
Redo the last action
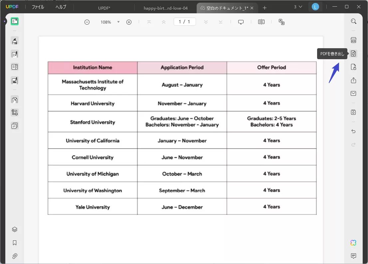[x=353, y=144]
